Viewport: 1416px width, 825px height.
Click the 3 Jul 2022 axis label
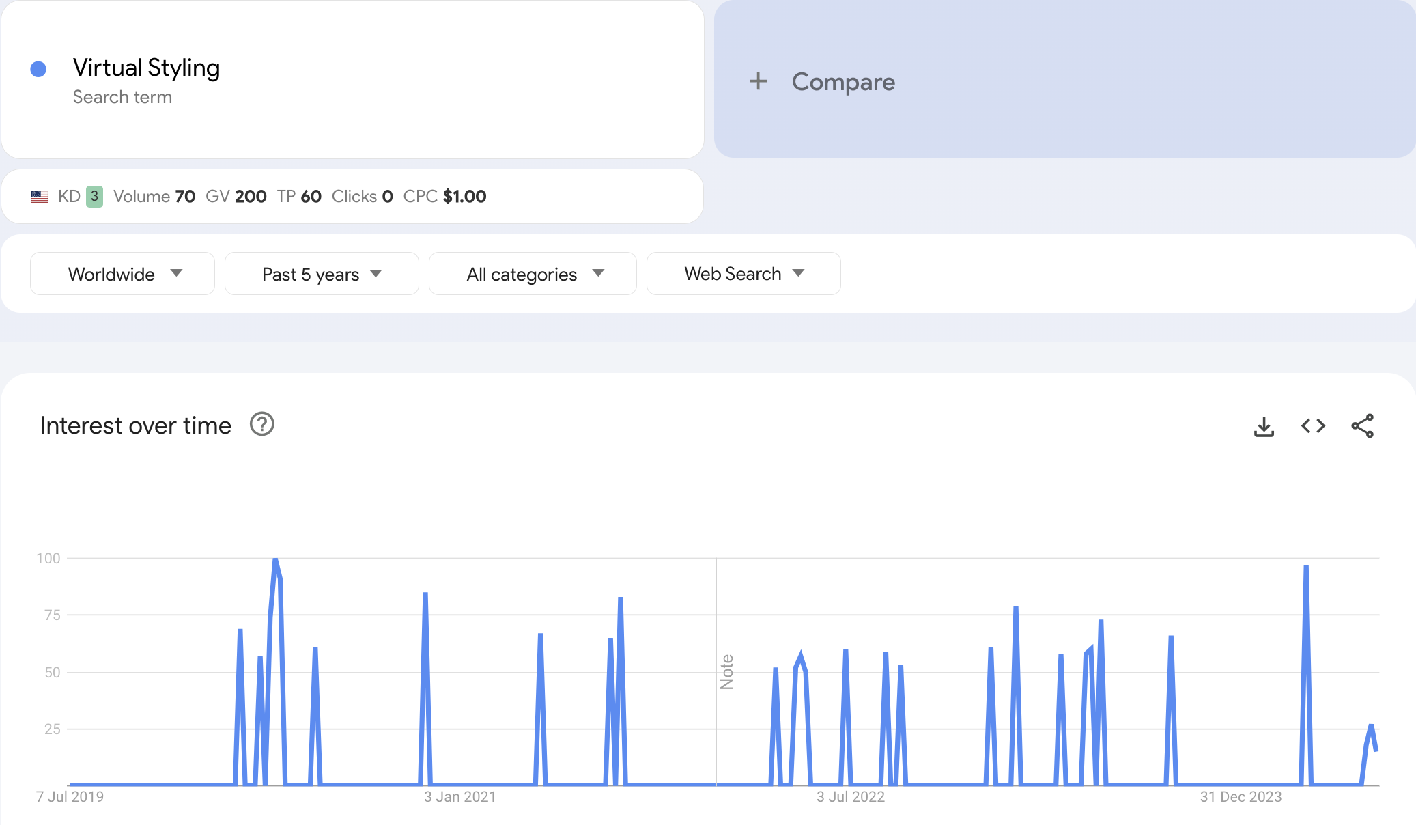click(x=850, y=797)
